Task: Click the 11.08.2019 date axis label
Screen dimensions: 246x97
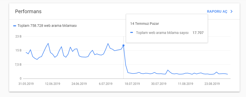Action: 185,84
